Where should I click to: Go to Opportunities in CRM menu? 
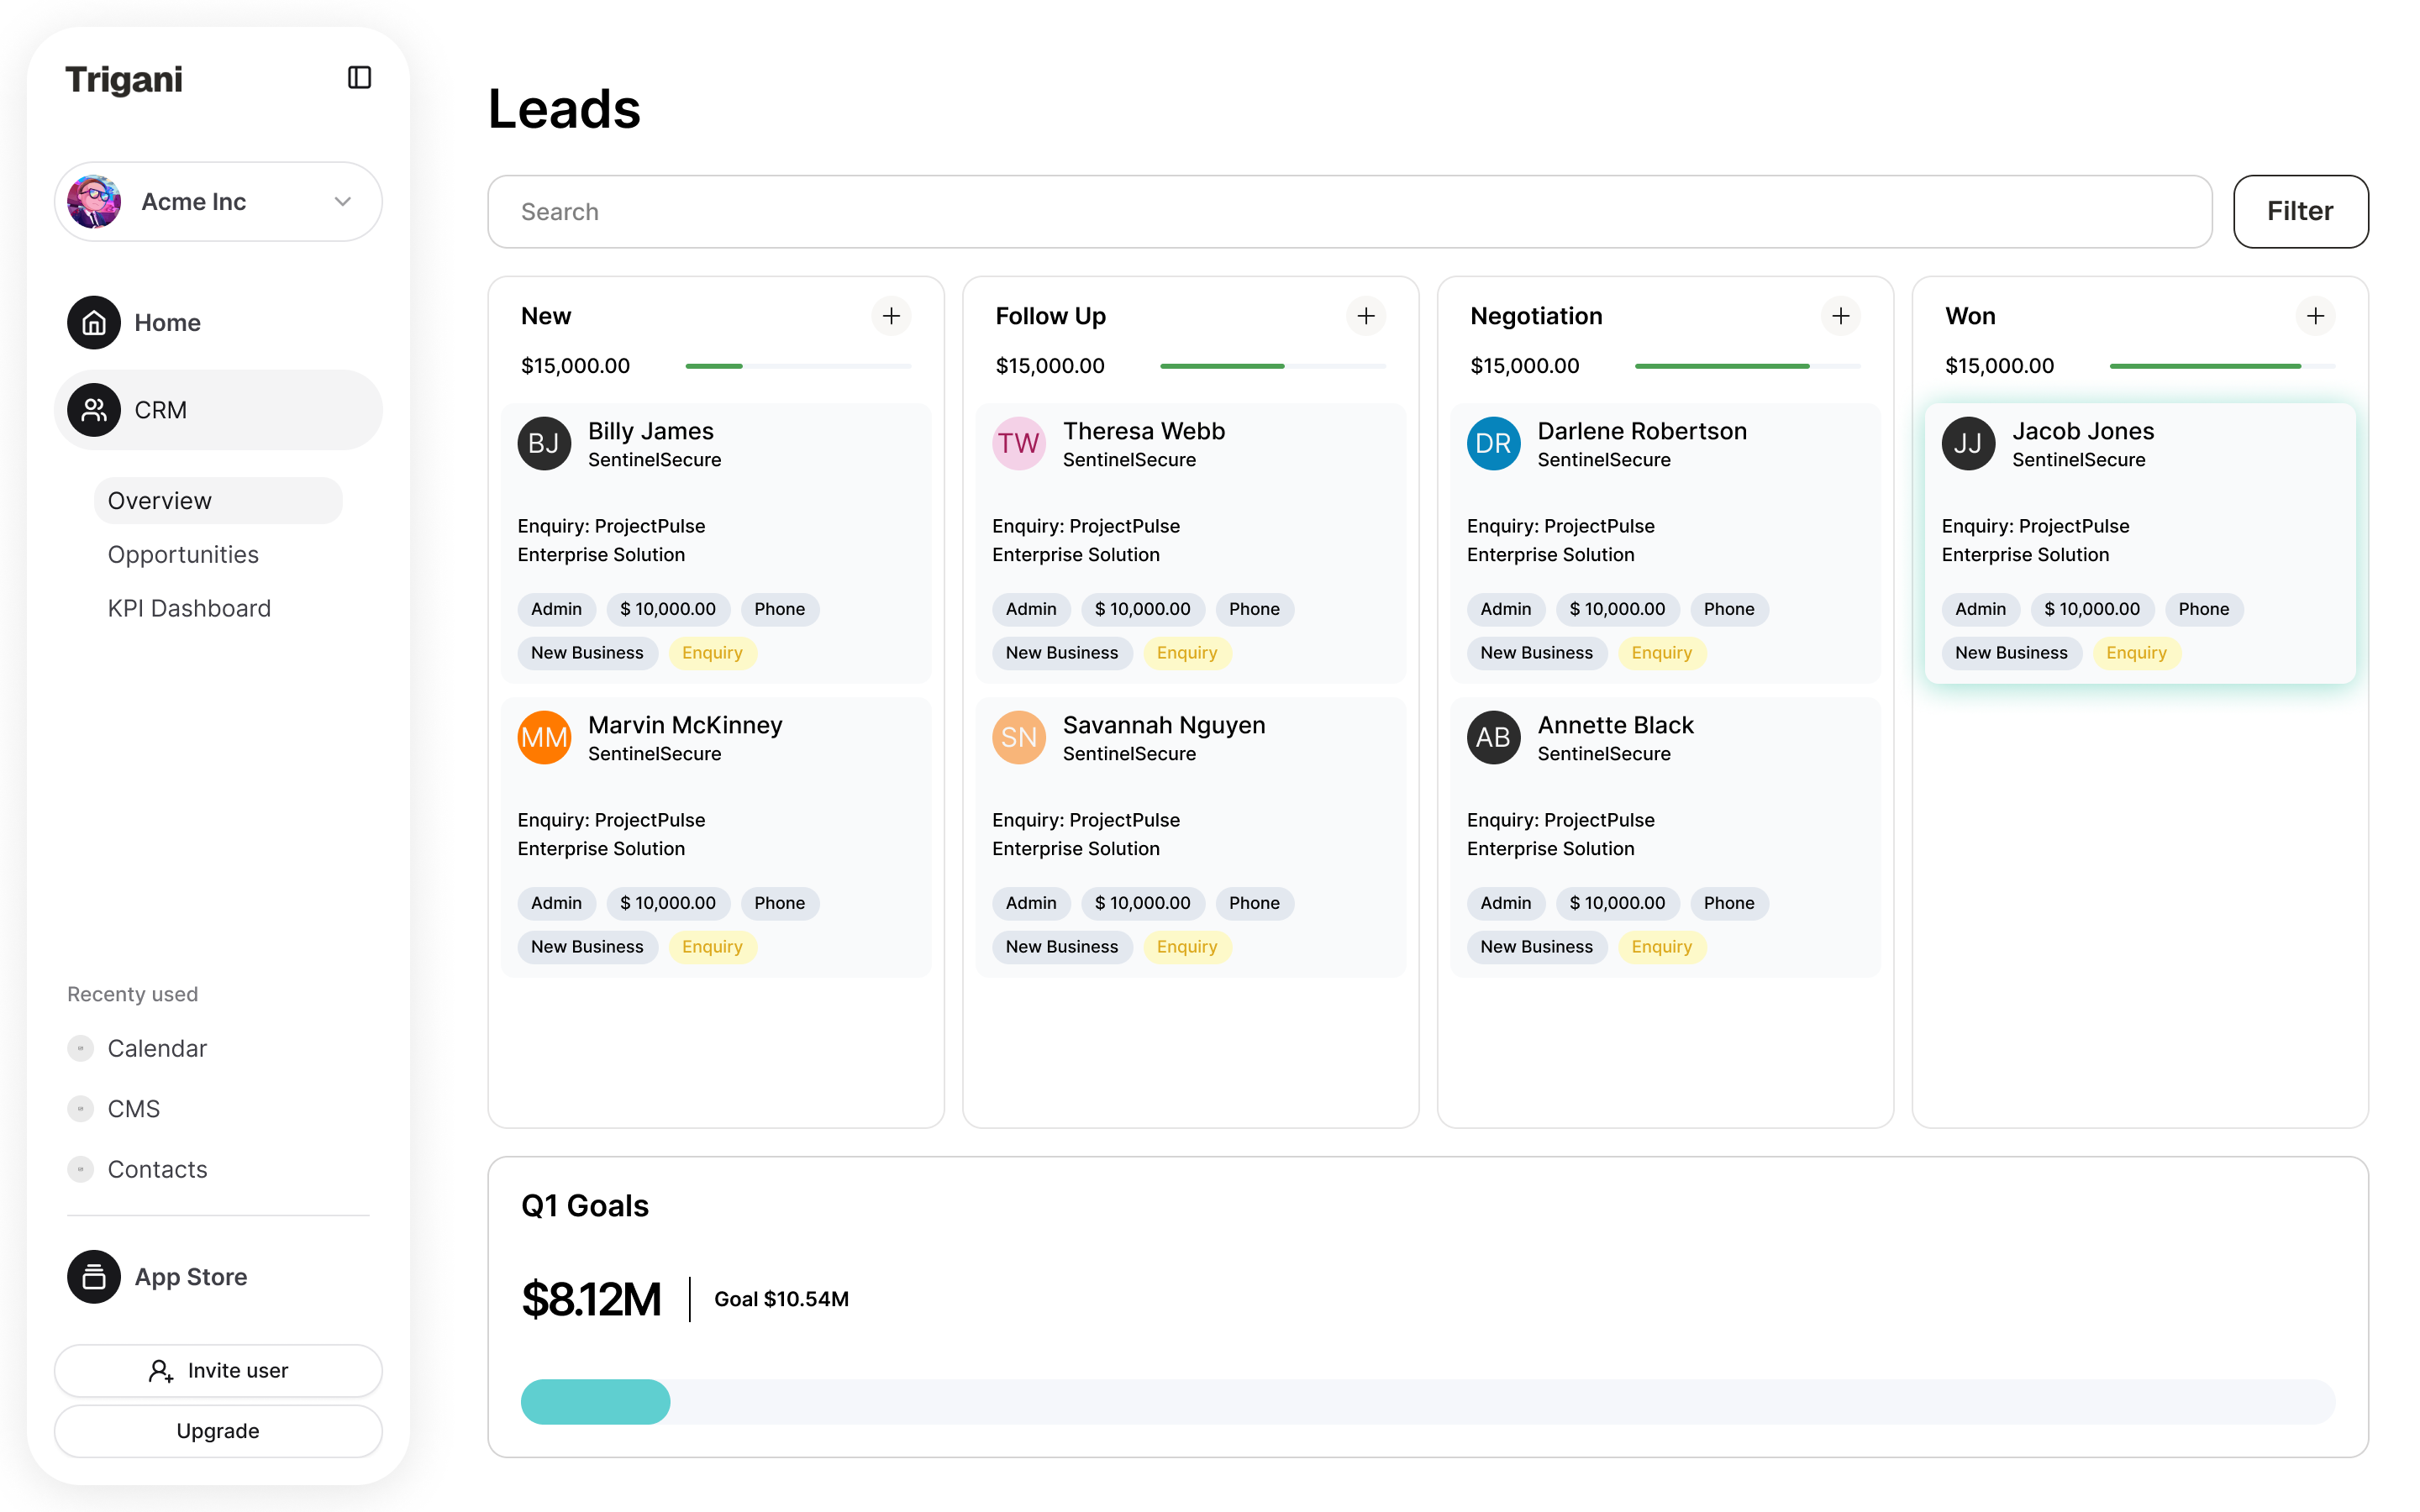(183, 554)
